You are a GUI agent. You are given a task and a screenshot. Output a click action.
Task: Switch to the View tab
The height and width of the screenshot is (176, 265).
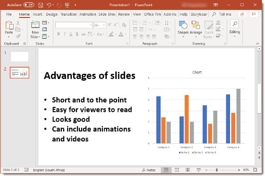[x=137, y=14]
